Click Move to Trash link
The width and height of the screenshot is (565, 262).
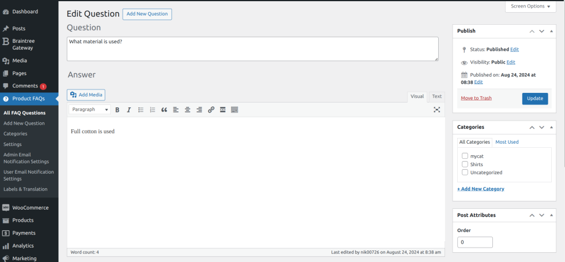pyautogui.click(x=476, y=98)
